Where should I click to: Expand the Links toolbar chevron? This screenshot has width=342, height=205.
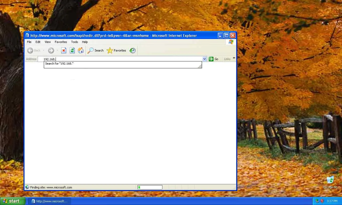pos(234,58)
